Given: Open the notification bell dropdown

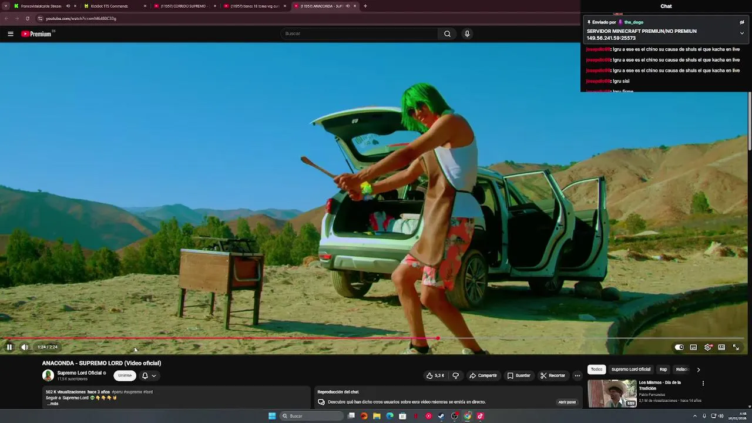Looking at the screenshot, I should [149, 375].
